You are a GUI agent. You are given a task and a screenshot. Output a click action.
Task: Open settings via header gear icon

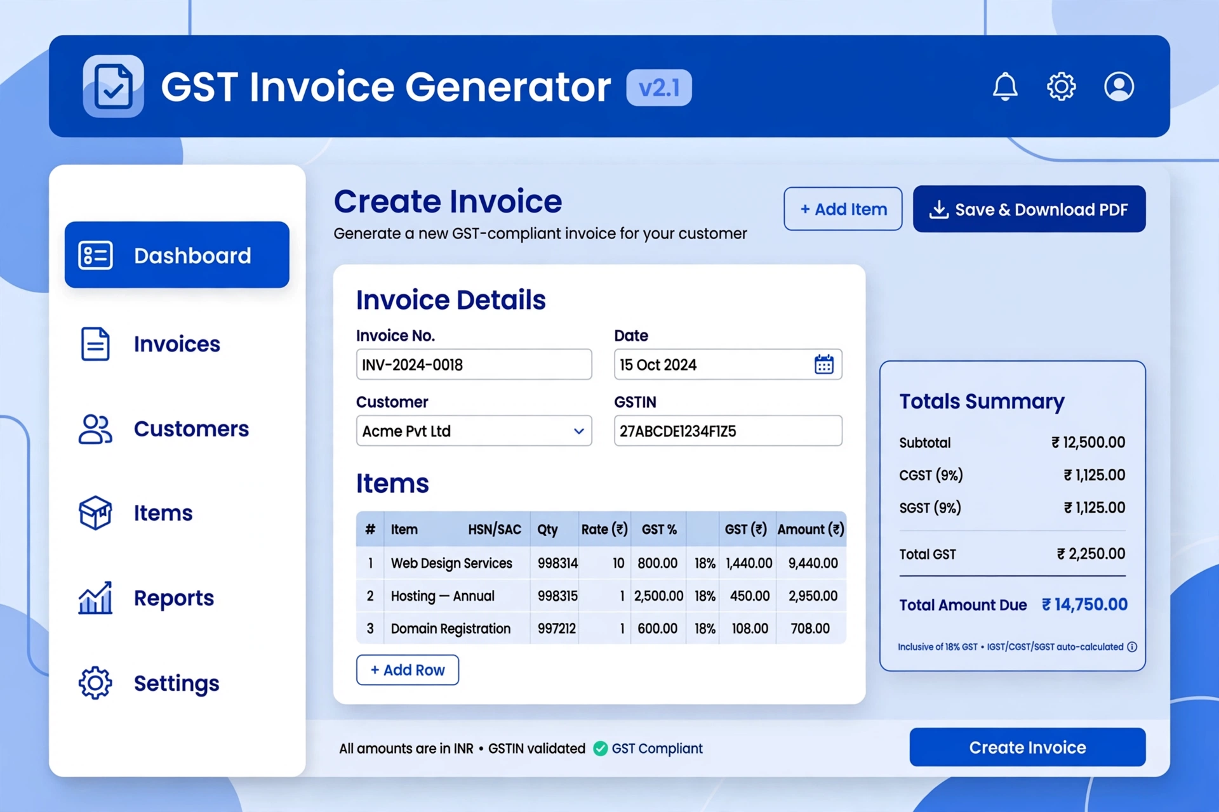click(x=1061, y=86)
